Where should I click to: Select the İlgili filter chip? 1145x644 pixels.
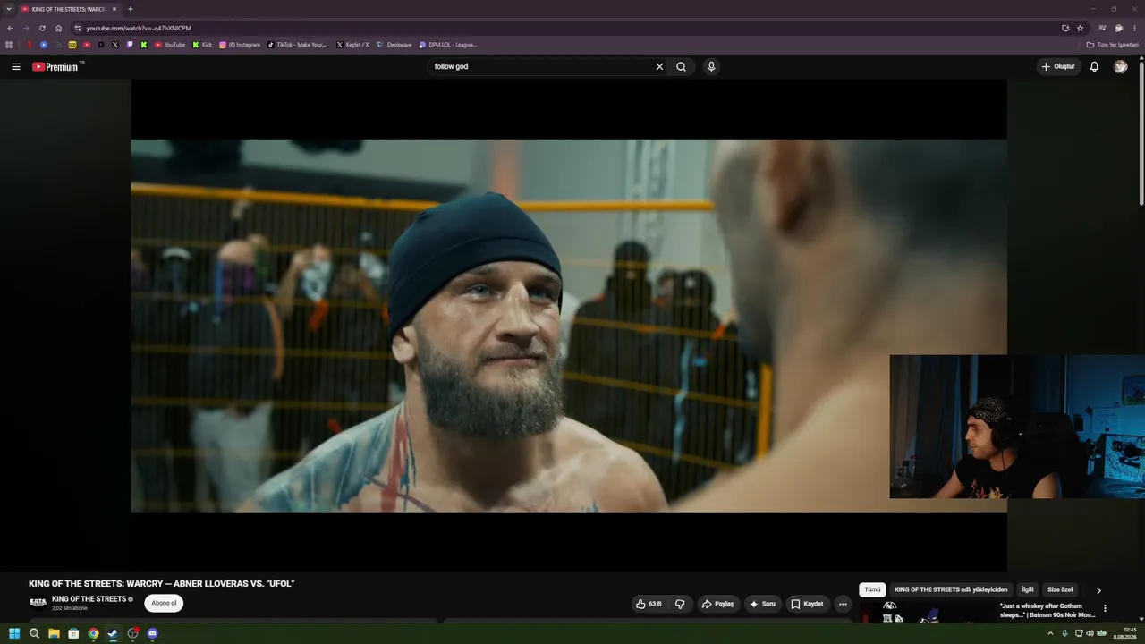(1028, 589)
